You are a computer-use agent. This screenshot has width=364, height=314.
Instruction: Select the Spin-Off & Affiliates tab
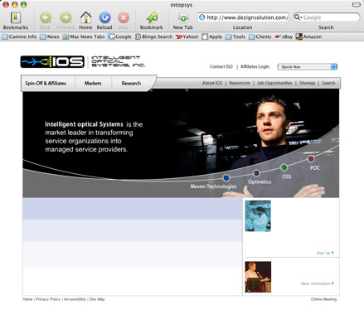tap(46, 83)
